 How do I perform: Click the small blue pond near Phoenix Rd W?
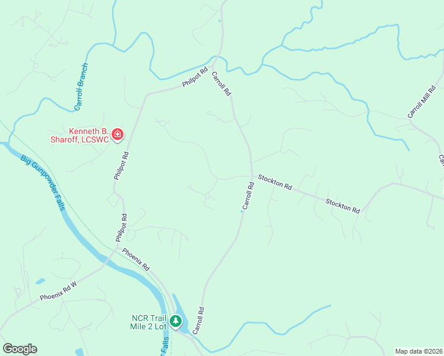(x=40, y=281)
